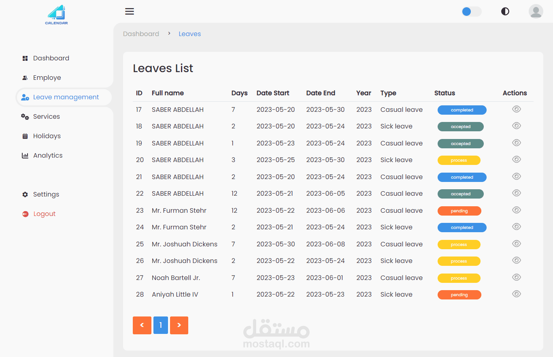View leave details for ID 17
553x357 pixels.
[x=516, y=109]
